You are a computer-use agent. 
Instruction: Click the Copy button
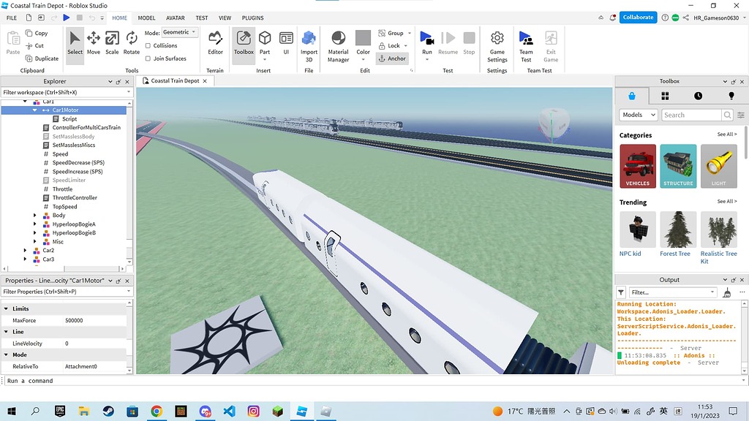[x=37, y=33]
